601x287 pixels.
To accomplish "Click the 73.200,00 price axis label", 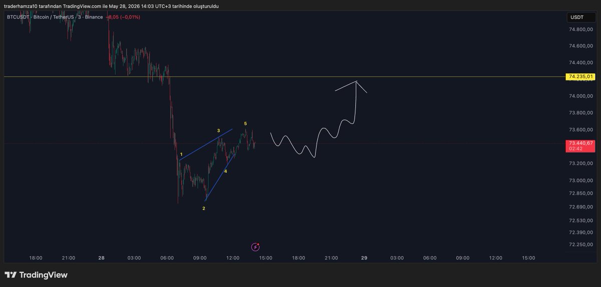I will (x=581, y=163).
